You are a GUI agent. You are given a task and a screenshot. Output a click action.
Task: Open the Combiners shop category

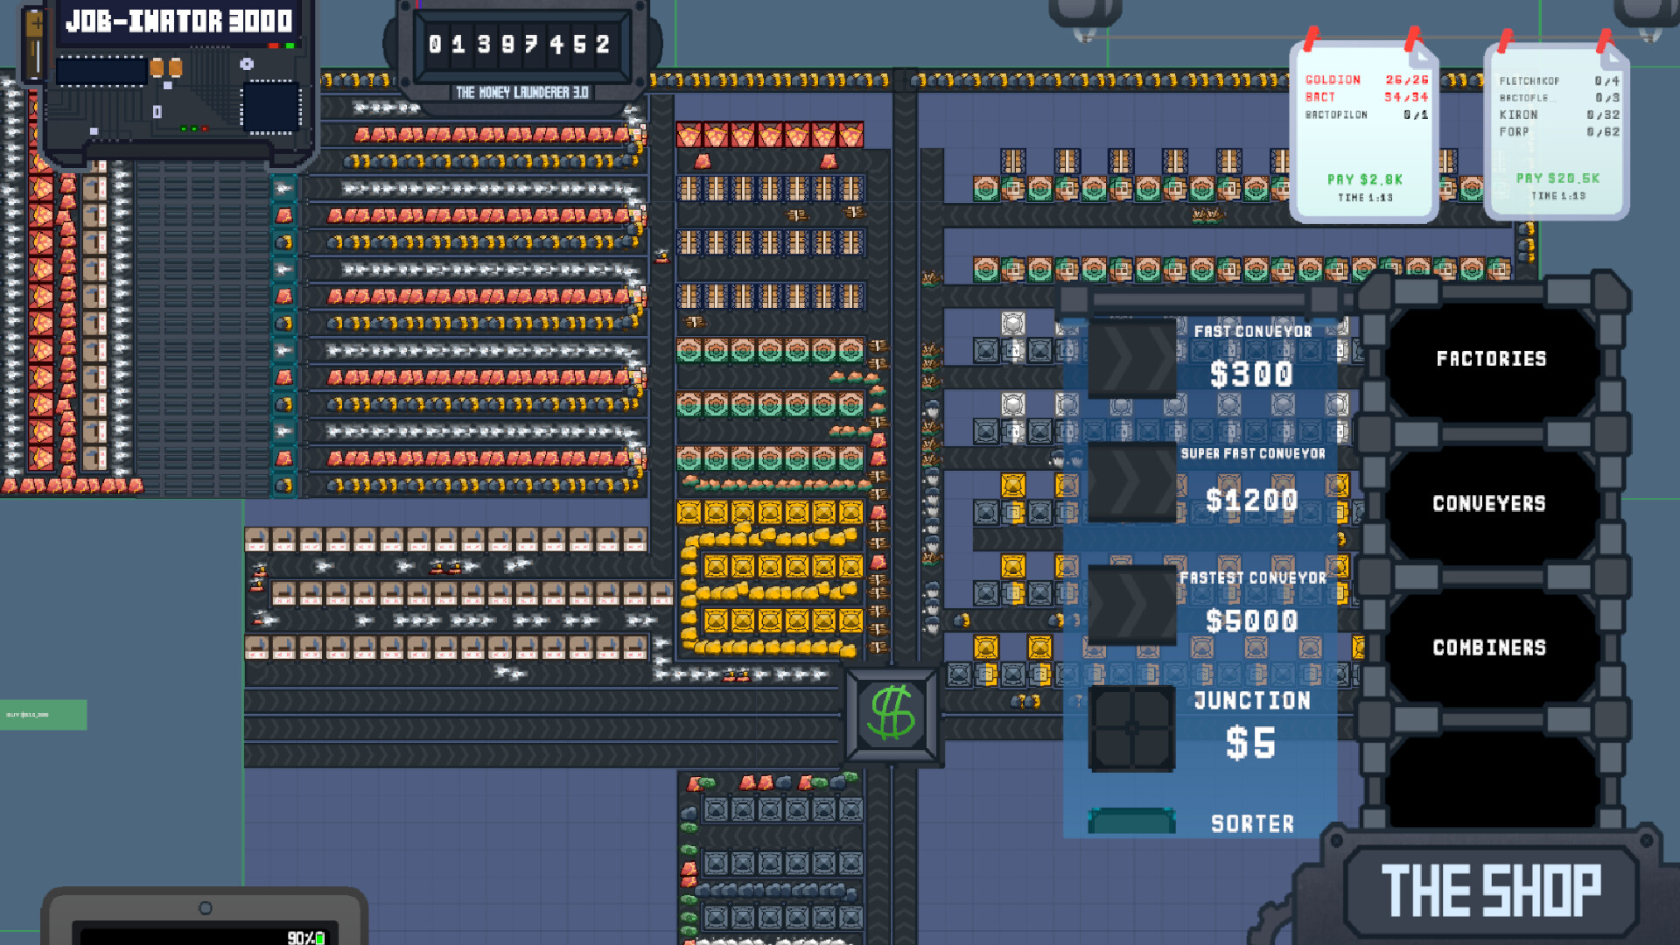tap(1489, 648)
